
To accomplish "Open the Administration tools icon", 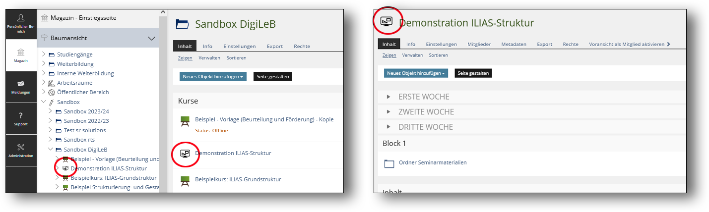I will click(21, 147).
